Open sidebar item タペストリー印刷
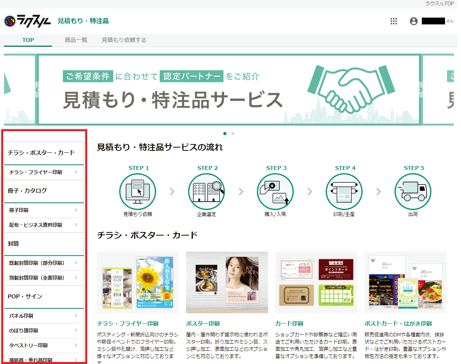 [44, 346]
